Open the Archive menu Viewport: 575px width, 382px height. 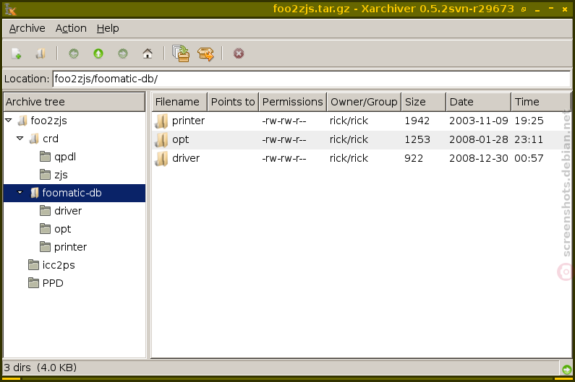pyautogui.click(x=27, y=28)
